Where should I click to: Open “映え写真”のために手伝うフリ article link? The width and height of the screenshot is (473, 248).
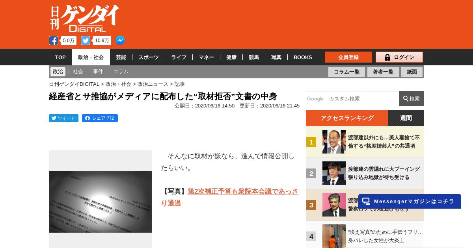point(385,236)
